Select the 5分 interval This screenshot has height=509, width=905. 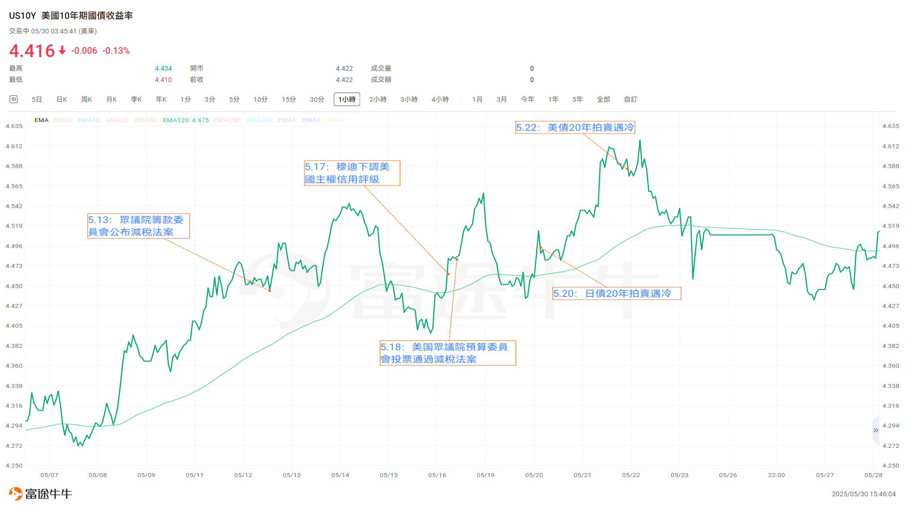point(234,99)
